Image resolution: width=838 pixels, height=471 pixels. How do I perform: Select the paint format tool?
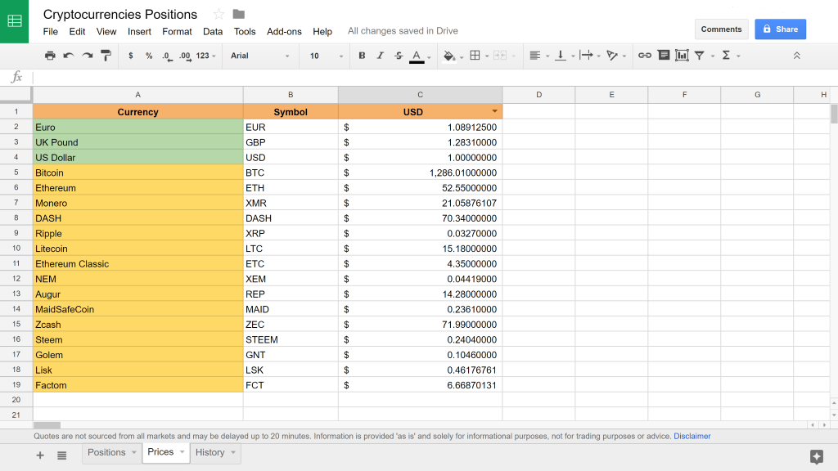(x=106, y=56)
